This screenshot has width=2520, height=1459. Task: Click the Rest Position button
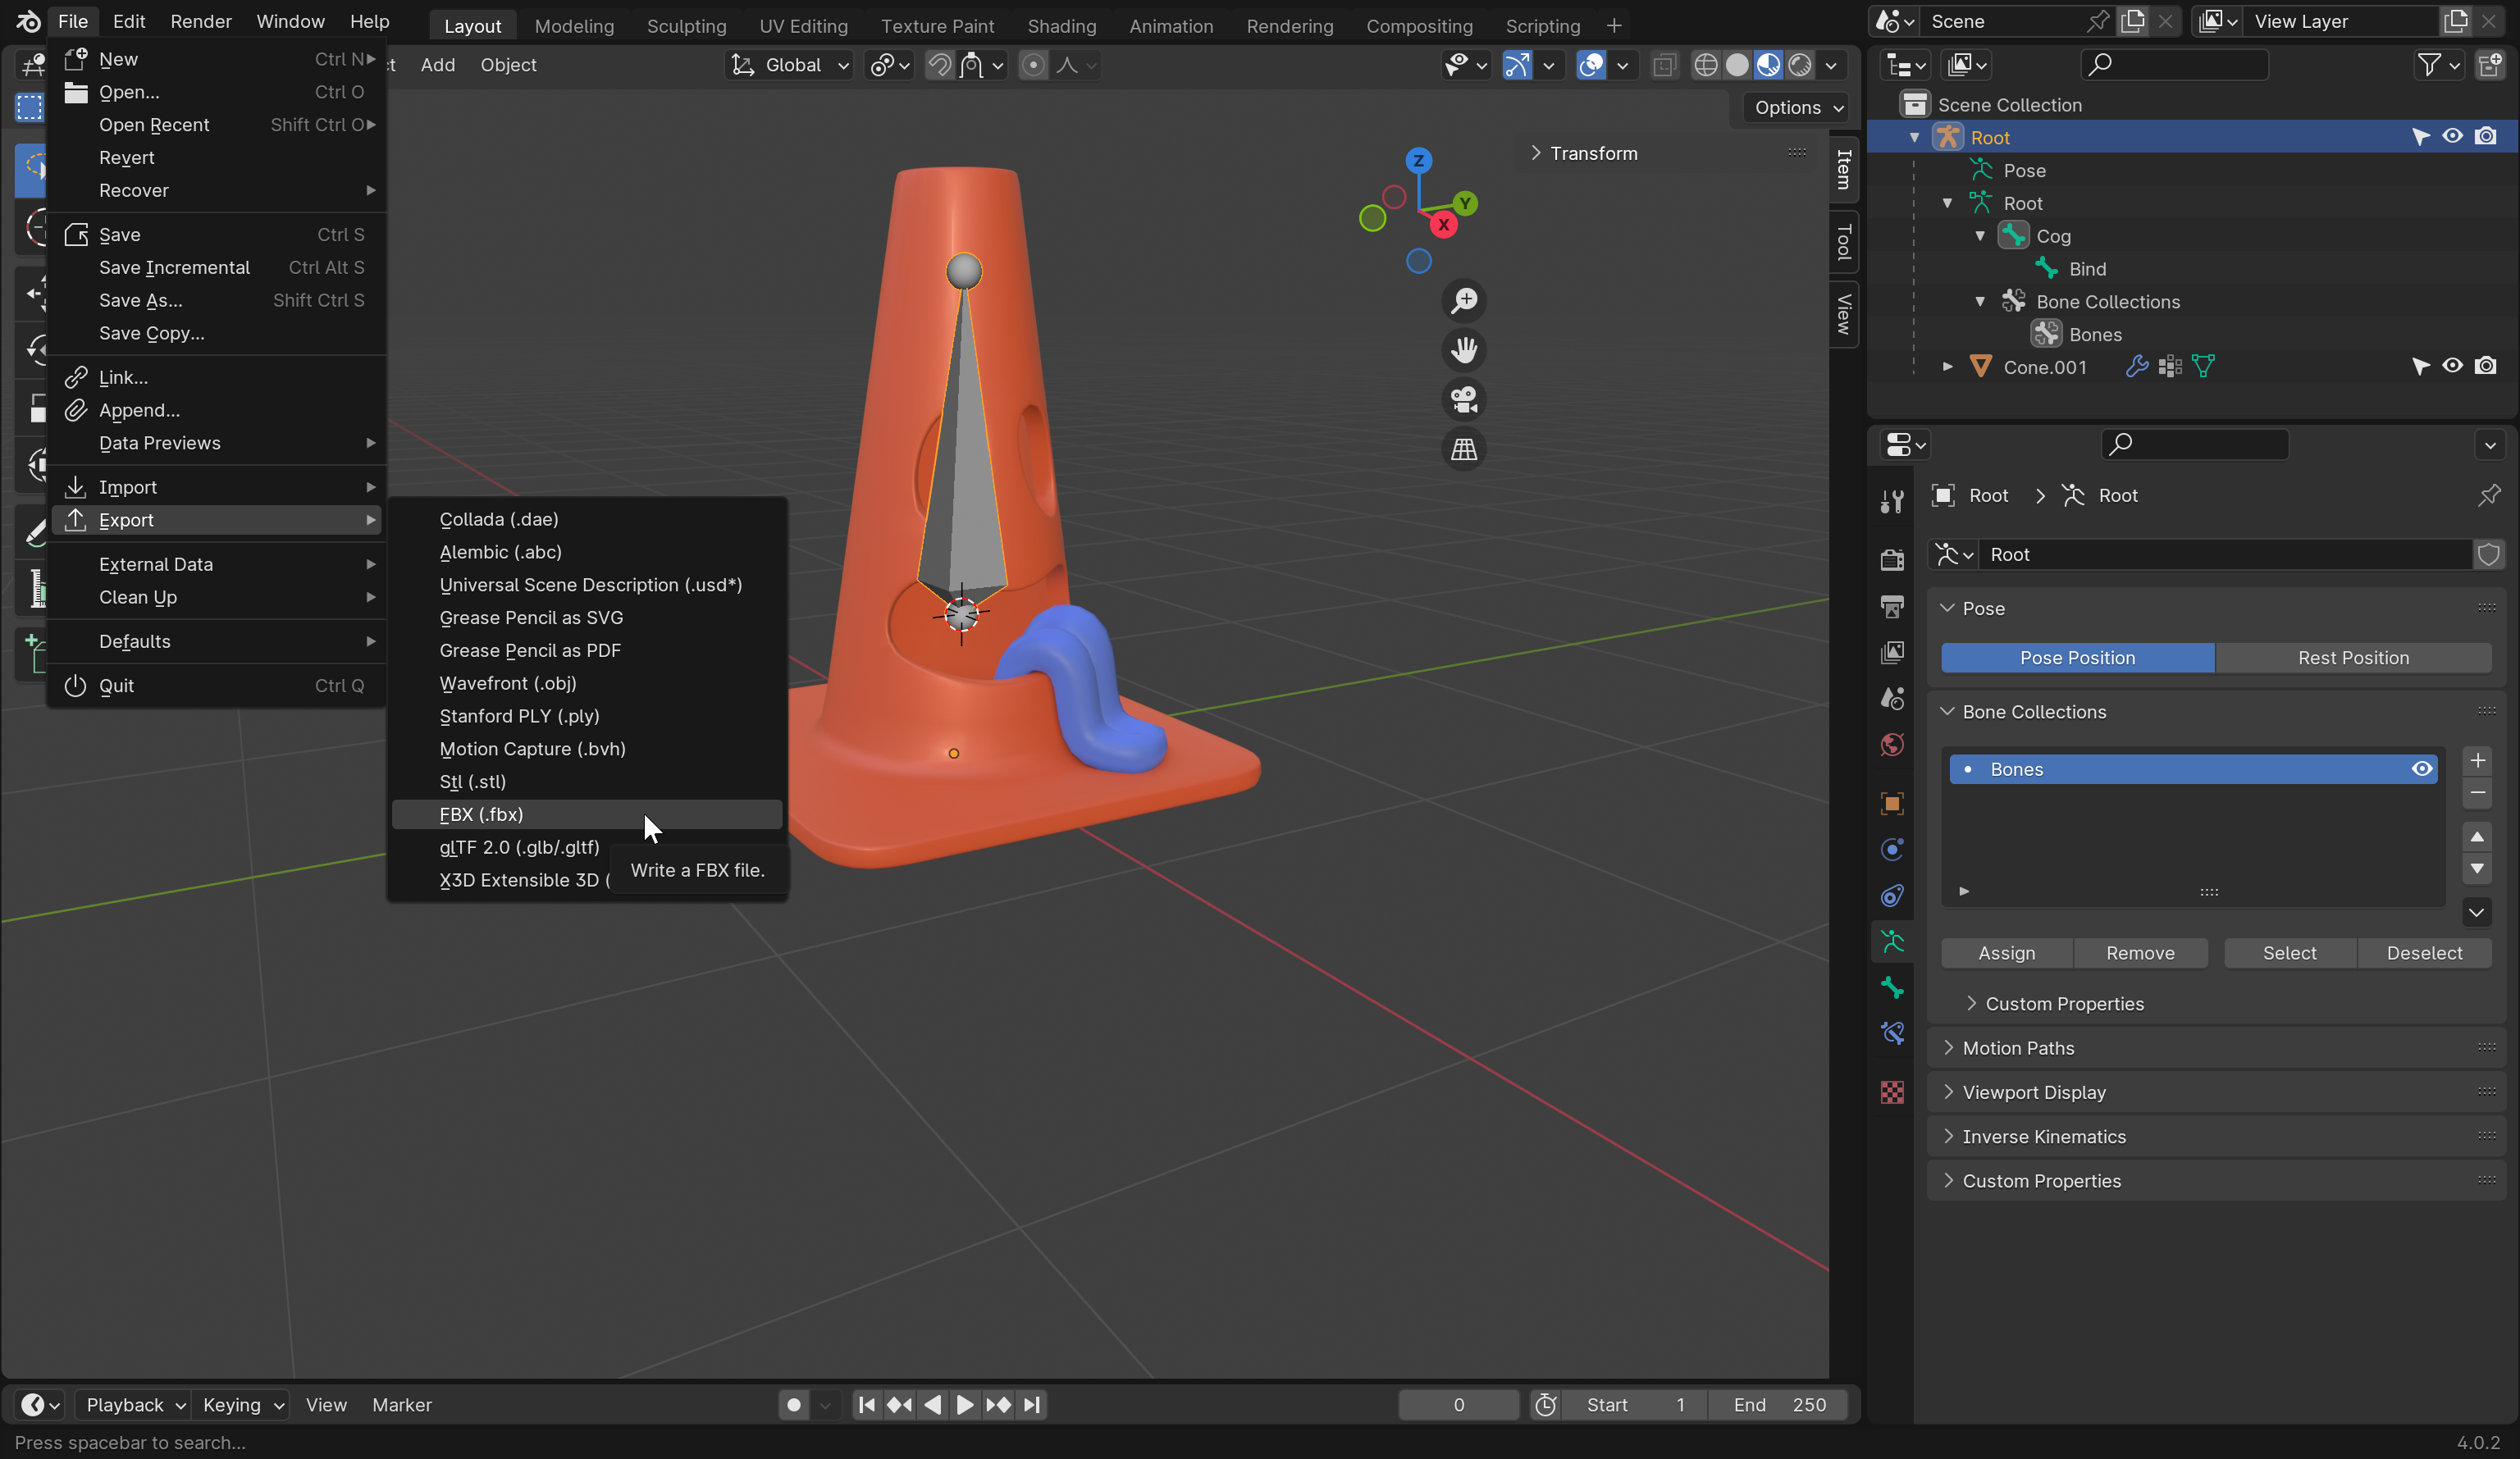tap(2353, 657)
